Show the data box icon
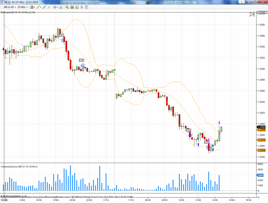 pyautogui.click(x=61, y=7)
